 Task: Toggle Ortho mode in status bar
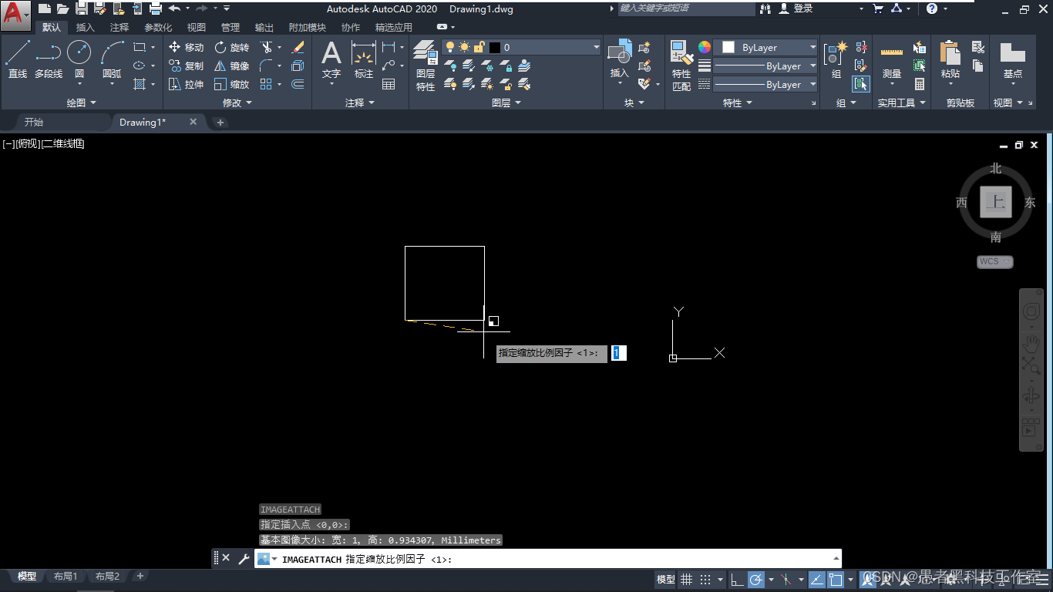738,580
